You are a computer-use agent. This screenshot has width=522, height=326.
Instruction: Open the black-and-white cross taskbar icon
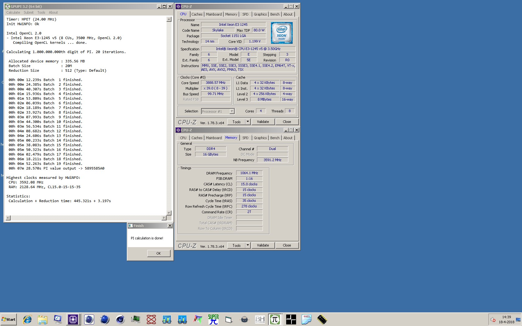click(x=291, y=319)
